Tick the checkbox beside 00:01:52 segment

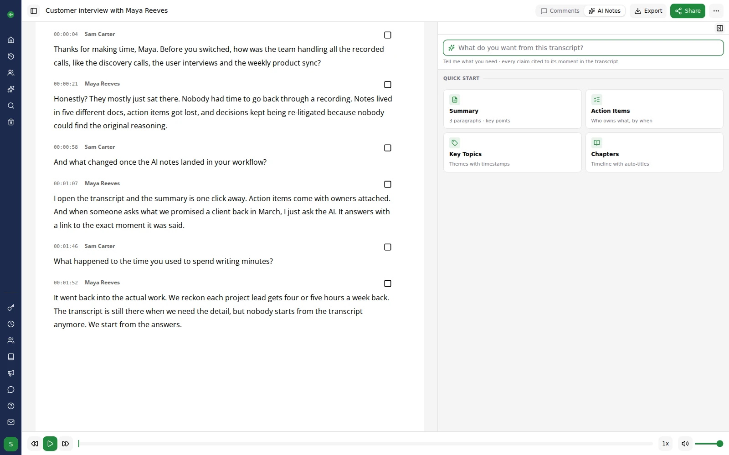388,283
